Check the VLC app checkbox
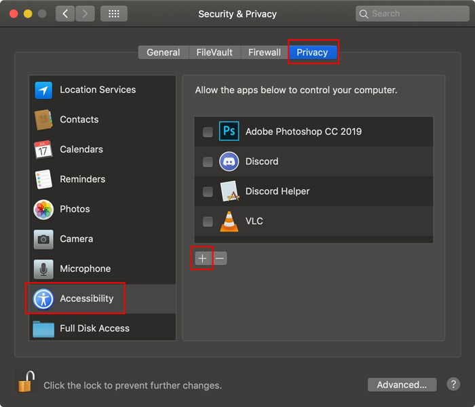Viewport: 475px width, 407px height. click(208, 222)
